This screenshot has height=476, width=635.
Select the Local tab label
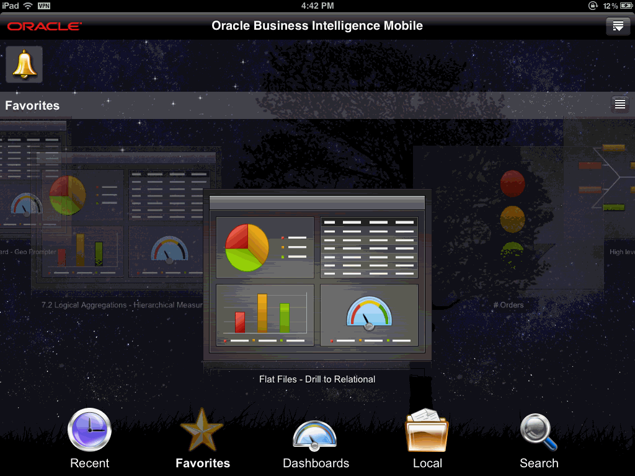tap(427, 463)
